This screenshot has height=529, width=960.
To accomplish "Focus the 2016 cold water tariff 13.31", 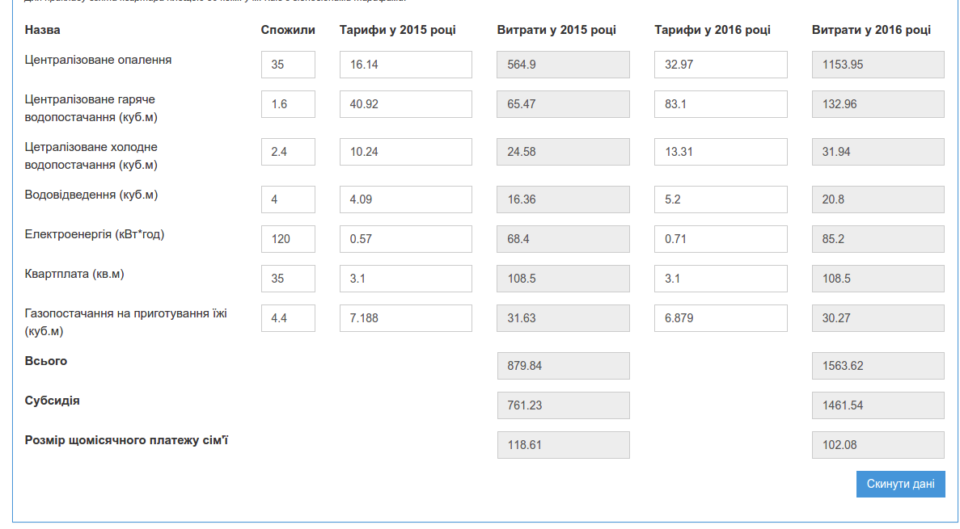I will point(720,152).
